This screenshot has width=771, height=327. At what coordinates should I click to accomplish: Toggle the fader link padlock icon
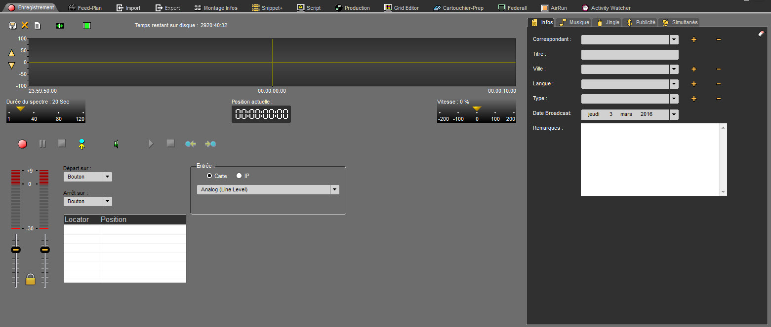click(31, 279)
